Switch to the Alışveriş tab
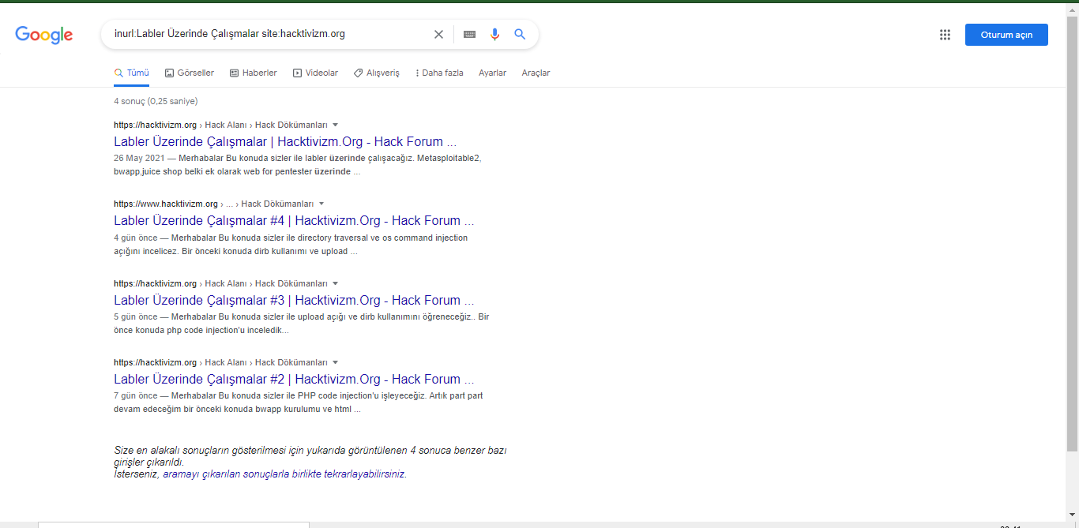 tap(377, 73)
